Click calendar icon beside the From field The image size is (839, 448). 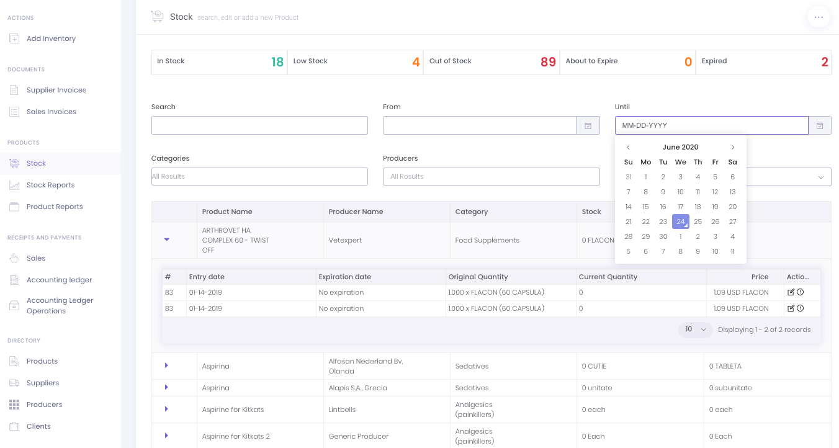pyautogui.click(x=588, y=126)
